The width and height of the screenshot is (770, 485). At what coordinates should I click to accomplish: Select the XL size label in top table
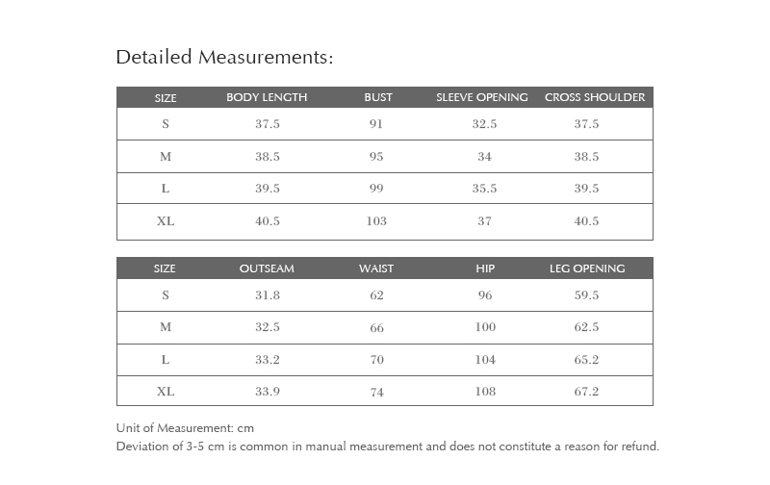[x=166, y=221]
